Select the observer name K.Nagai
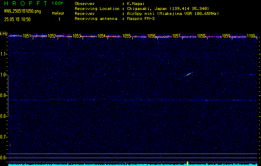The width and height of the screenshot is (261, 166). [x=136, y=4]
